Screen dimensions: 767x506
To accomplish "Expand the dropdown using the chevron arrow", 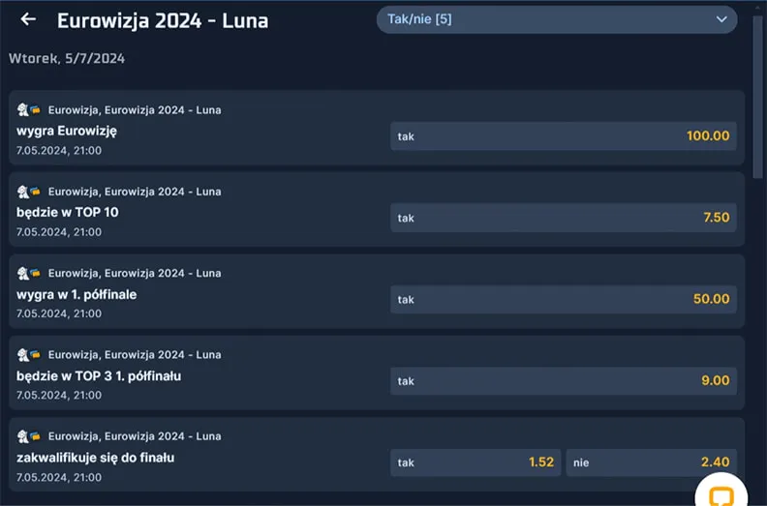I will point(721,19).
